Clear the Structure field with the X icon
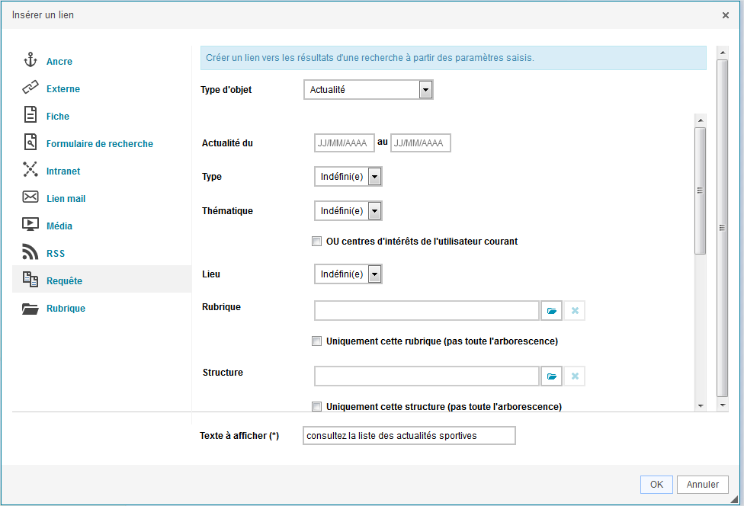744x506 pixels. pyautogui.click(x=575, y=376)
